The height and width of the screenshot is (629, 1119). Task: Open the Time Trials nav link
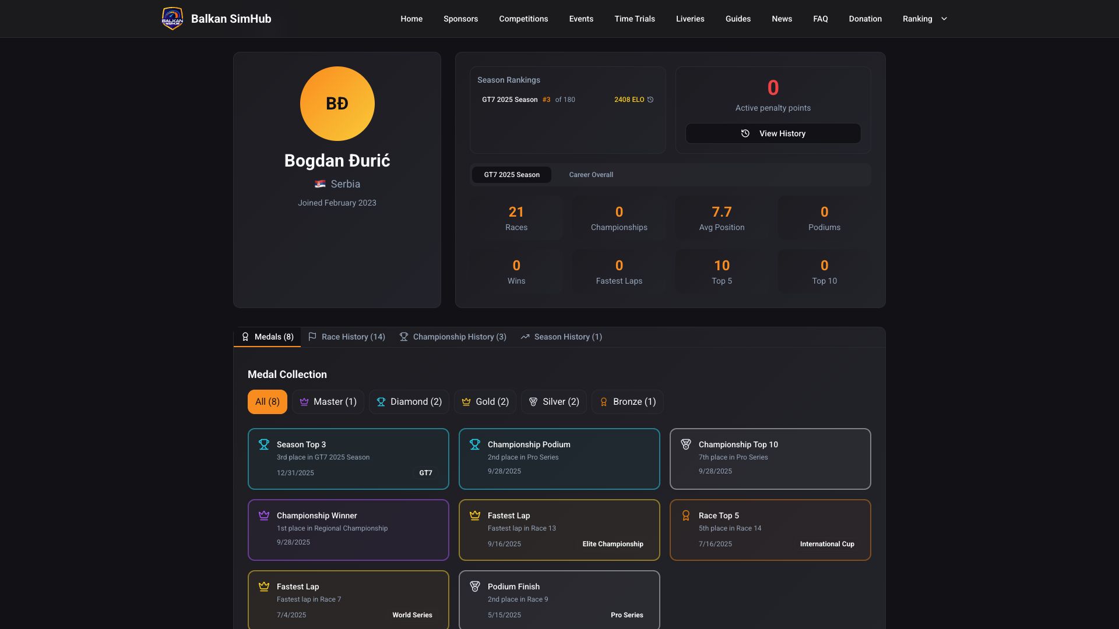(634, 19)
